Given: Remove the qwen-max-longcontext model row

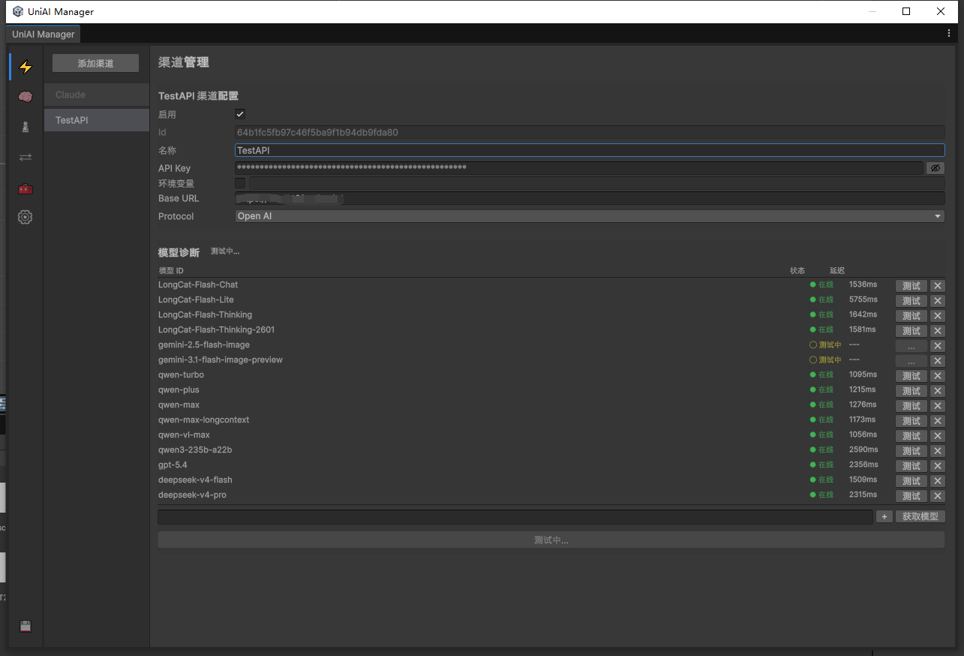Looking at the screenshot, I should coord(938,421).
